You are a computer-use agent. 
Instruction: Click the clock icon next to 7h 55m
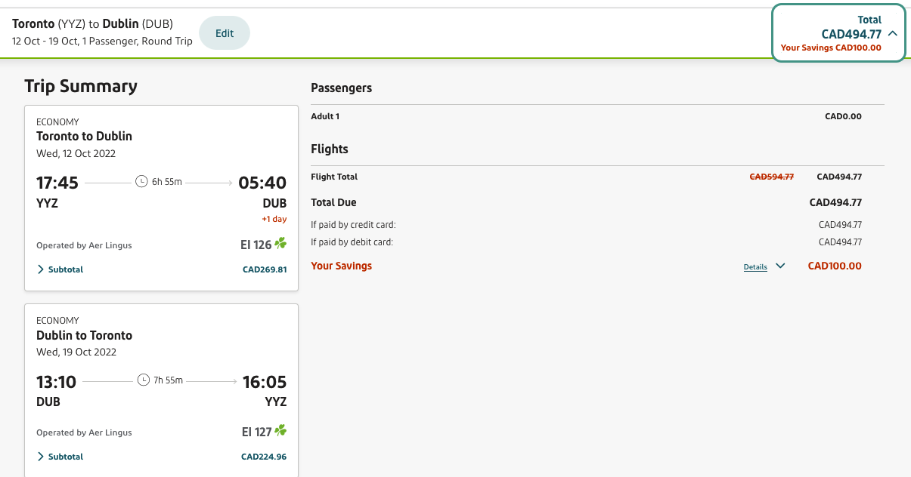(143, 380)
